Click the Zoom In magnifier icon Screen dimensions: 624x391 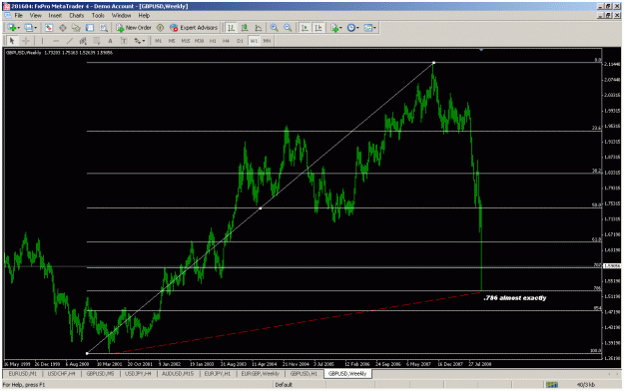[x=275, y=28]
